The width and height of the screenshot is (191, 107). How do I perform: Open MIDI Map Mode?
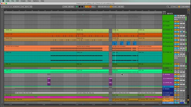click(x=177, y=7)
